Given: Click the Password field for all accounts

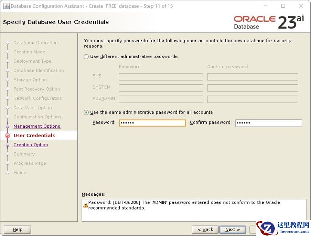Looking at the screenshot, I should 153,123.
